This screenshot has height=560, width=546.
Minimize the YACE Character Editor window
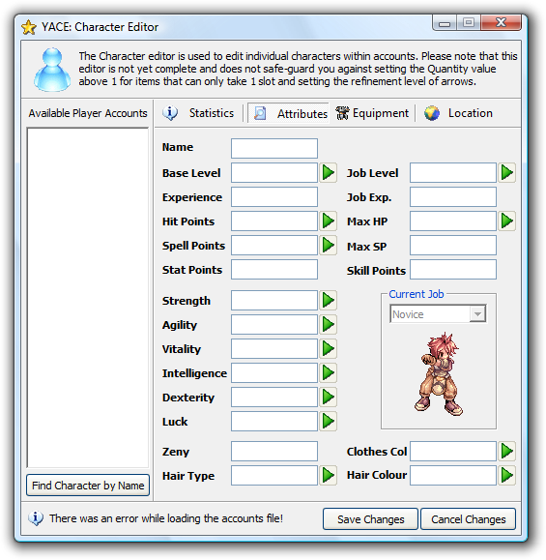pos(445,23)
